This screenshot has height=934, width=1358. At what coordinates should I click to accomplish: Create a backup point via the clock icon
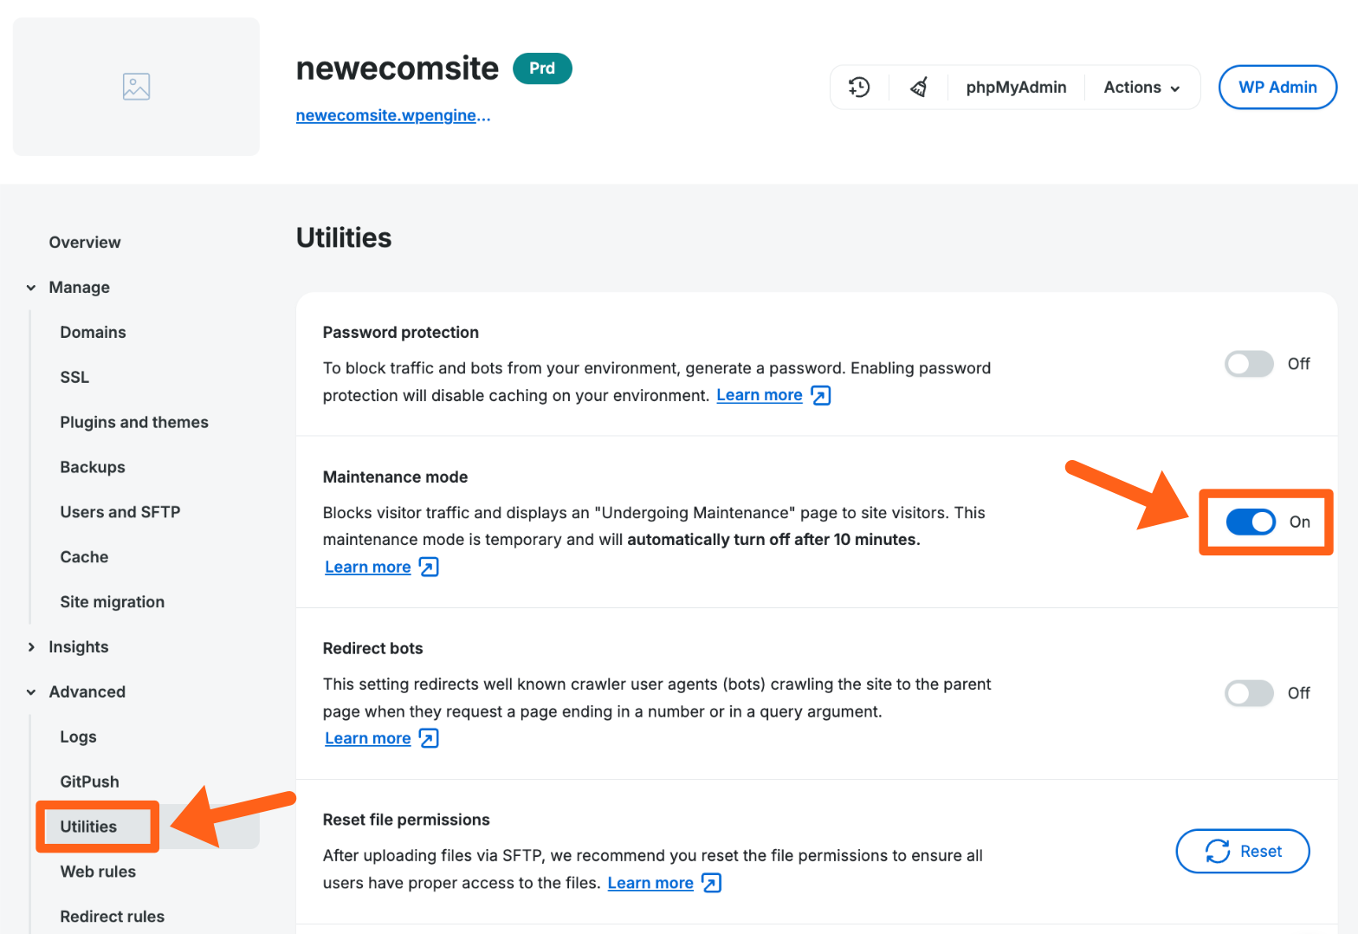pyautogui.click(x=858, y=87)
